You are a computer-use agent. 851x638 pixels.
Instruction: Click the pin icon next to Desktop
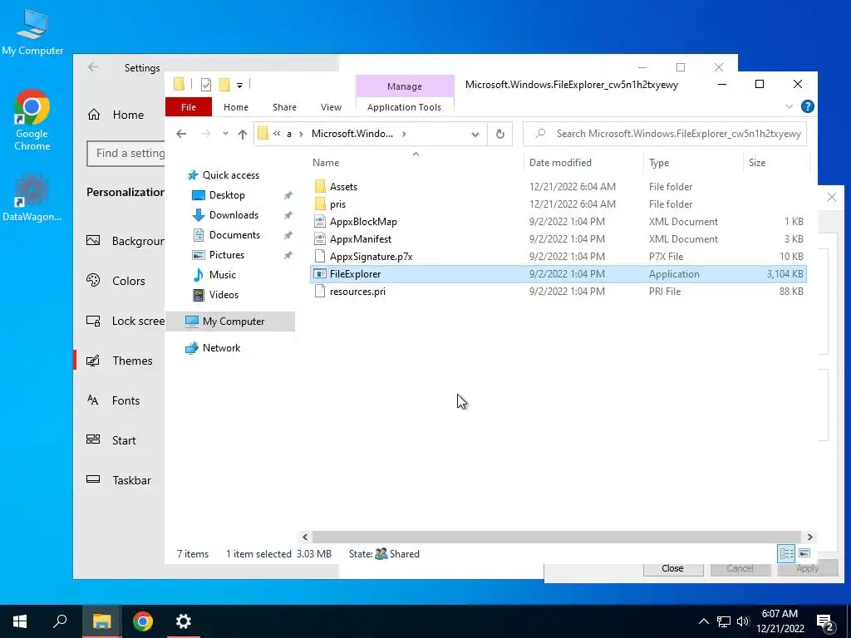[x=288, y=195]
